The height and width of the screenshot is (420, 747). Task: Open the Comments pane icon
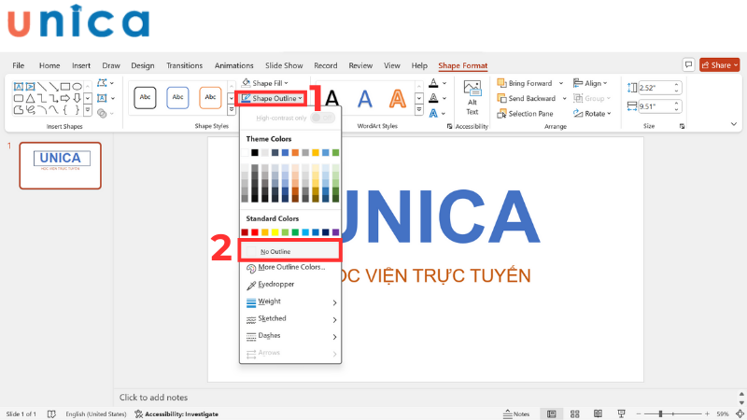(x=688, y=64)
